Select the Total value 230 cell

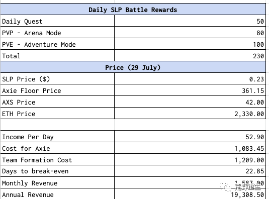(190, 55)
